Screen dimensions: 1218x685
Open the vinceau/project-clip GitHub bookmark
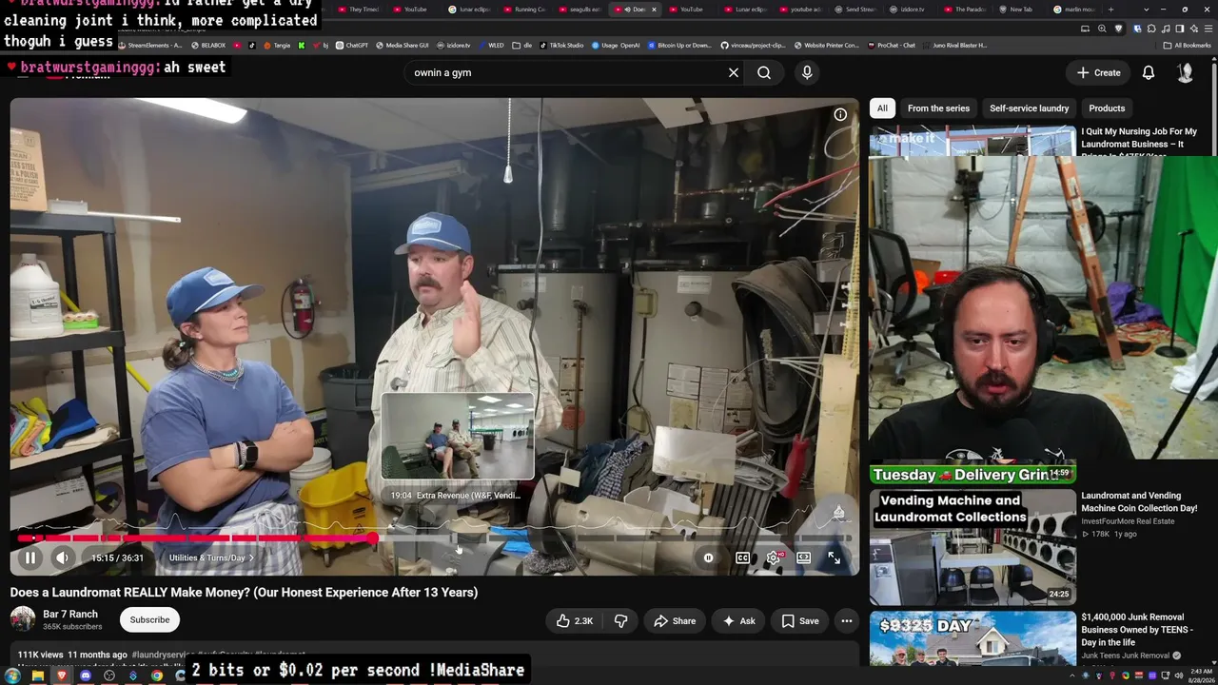(x=752, y=45)
